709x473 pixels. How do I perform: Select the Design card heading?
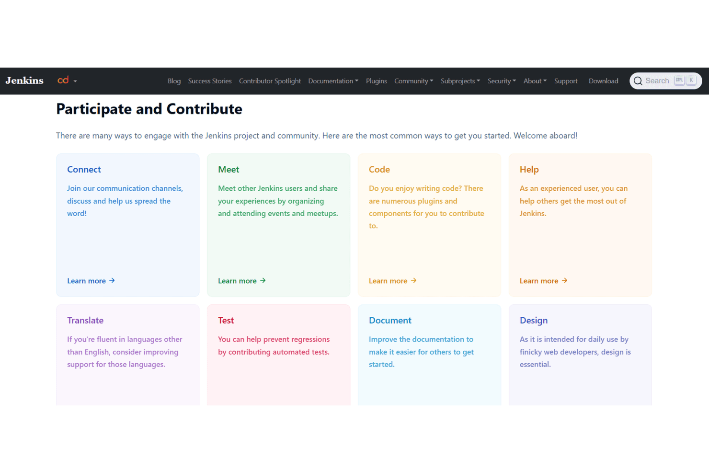click(534, 321)
